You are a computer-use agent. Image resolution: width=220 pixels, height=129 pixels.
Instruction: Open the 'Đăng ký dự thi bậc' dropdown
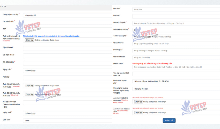click(x=176, y=30)
